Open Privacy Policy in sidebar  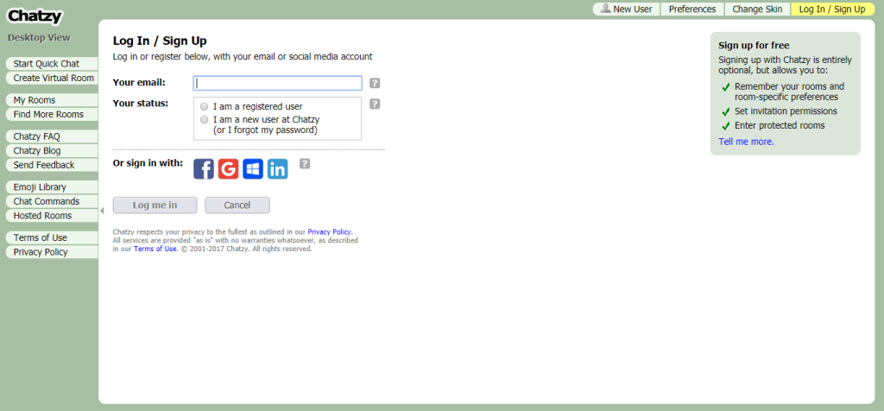(x=52, y=252)
